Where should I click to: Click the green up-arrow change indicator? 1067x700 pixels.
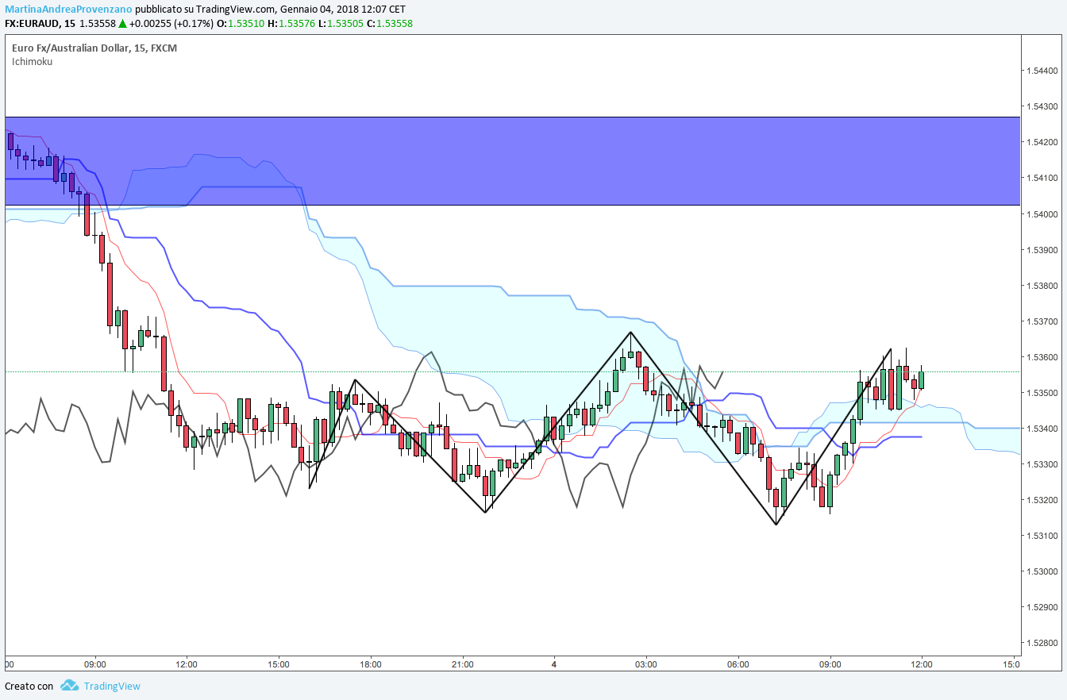(x=122, y=23)
